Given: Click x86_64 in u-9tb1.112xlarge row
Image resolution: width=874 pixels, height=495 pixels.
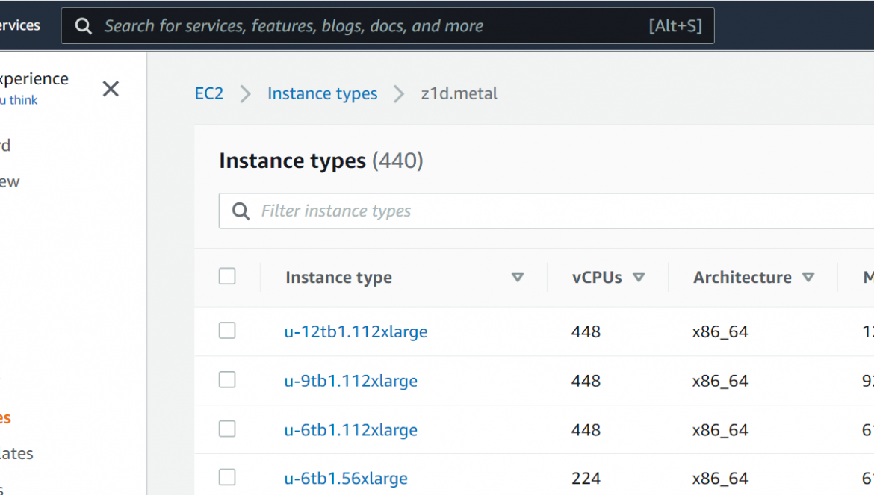Looking at the screenshot, I should pos(720,381).
